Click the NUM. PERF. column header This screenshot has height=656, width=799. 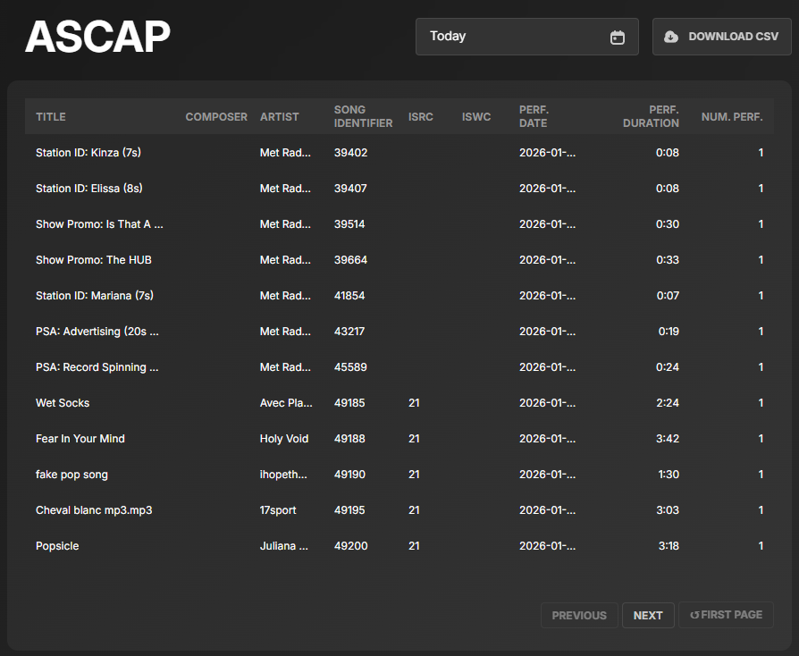[x=732, y=116]
